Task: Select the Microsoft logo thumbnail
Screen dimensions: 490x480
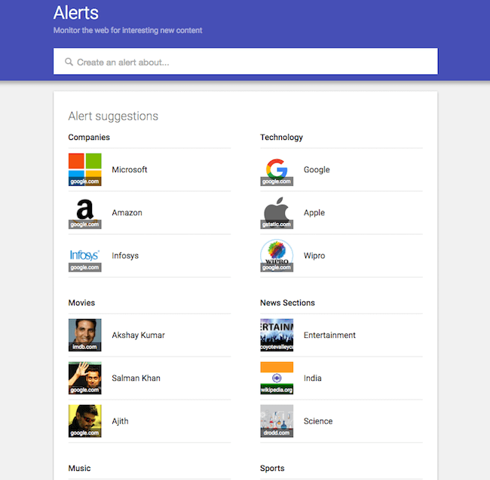Action: (85, 169)
